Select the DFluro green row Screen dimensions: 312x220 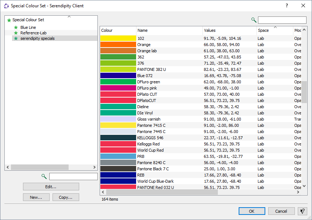(201, 82)
